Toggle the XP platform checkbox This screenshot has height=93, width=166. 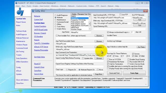[108, 56]
